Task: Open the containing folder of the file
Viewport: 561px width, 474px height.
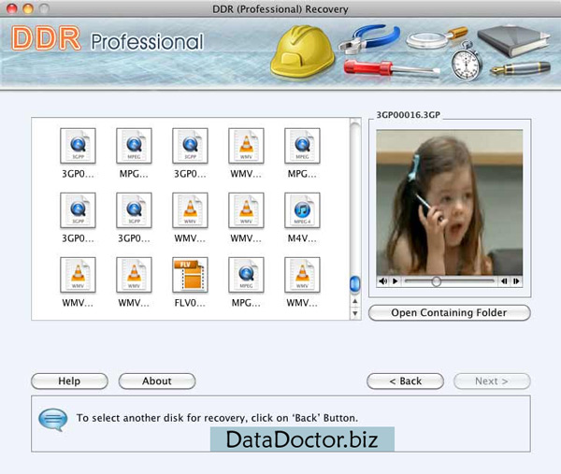Action: (449, 312)
